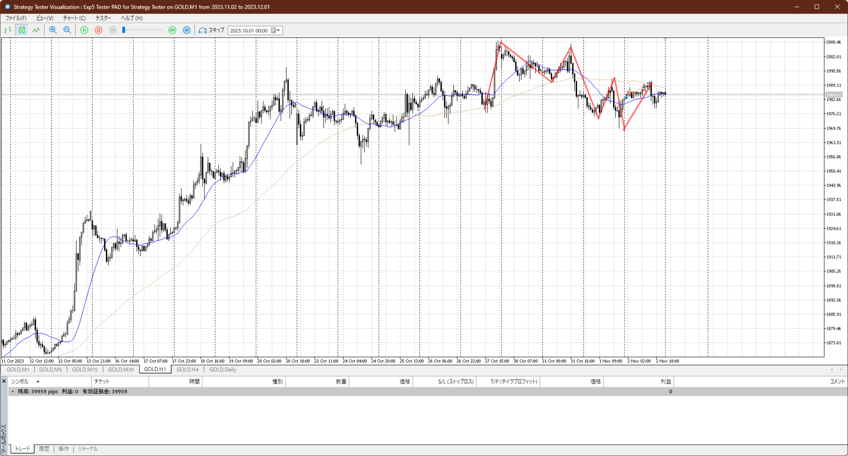Jump to end with blue skip icon
Screen dimensions: 848x456
(x=187, y=30)
